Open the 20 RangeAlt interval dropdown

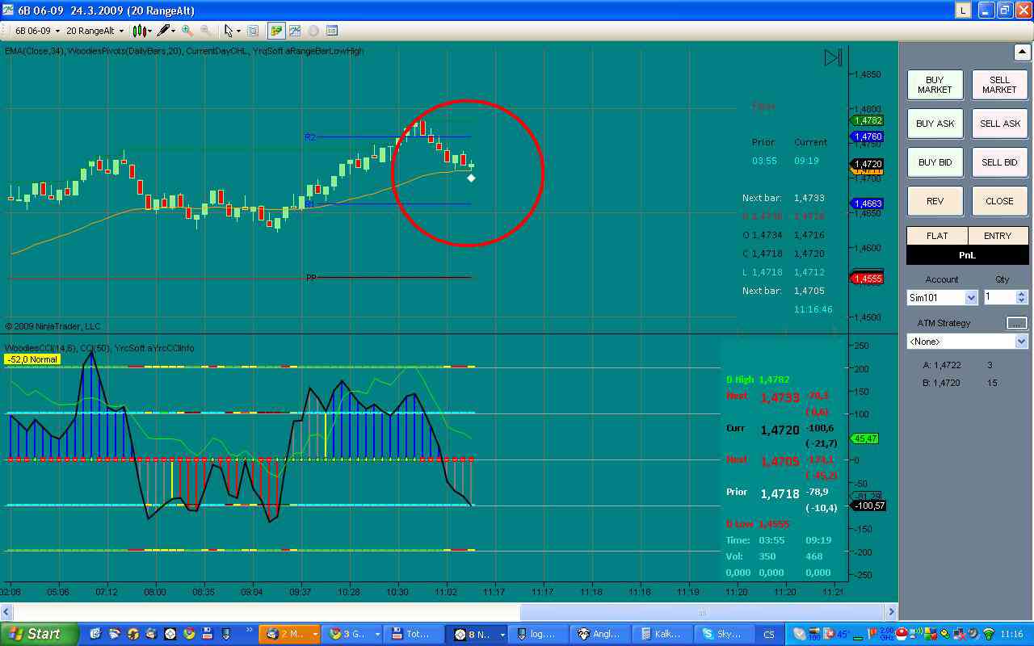pyautogui.click(x=95, y=31)
